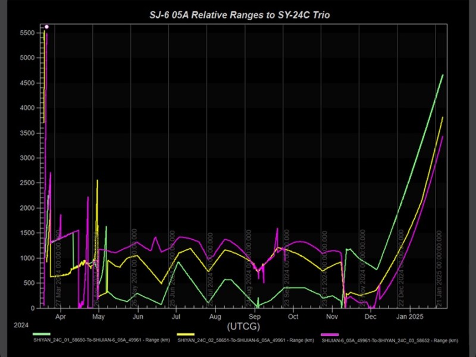476x357 pixels.
Task: Click the white data point marker at top-left
Action: [x=46, y=27]
